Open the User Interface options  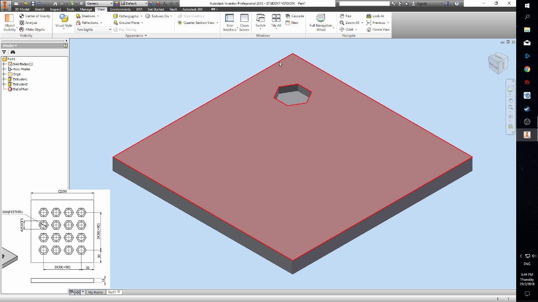point(229,23)
